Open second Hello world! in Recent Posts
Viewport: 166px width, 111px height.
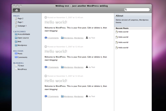123,37
